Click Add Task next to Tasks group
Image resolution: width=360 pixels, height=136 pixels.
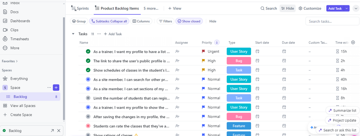pyautogui.click(x=113, y=34)
